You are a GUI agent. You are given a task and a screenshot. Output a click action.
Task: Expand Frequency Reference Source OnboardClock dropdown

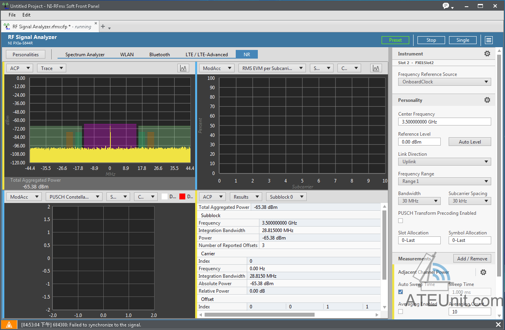445,82
